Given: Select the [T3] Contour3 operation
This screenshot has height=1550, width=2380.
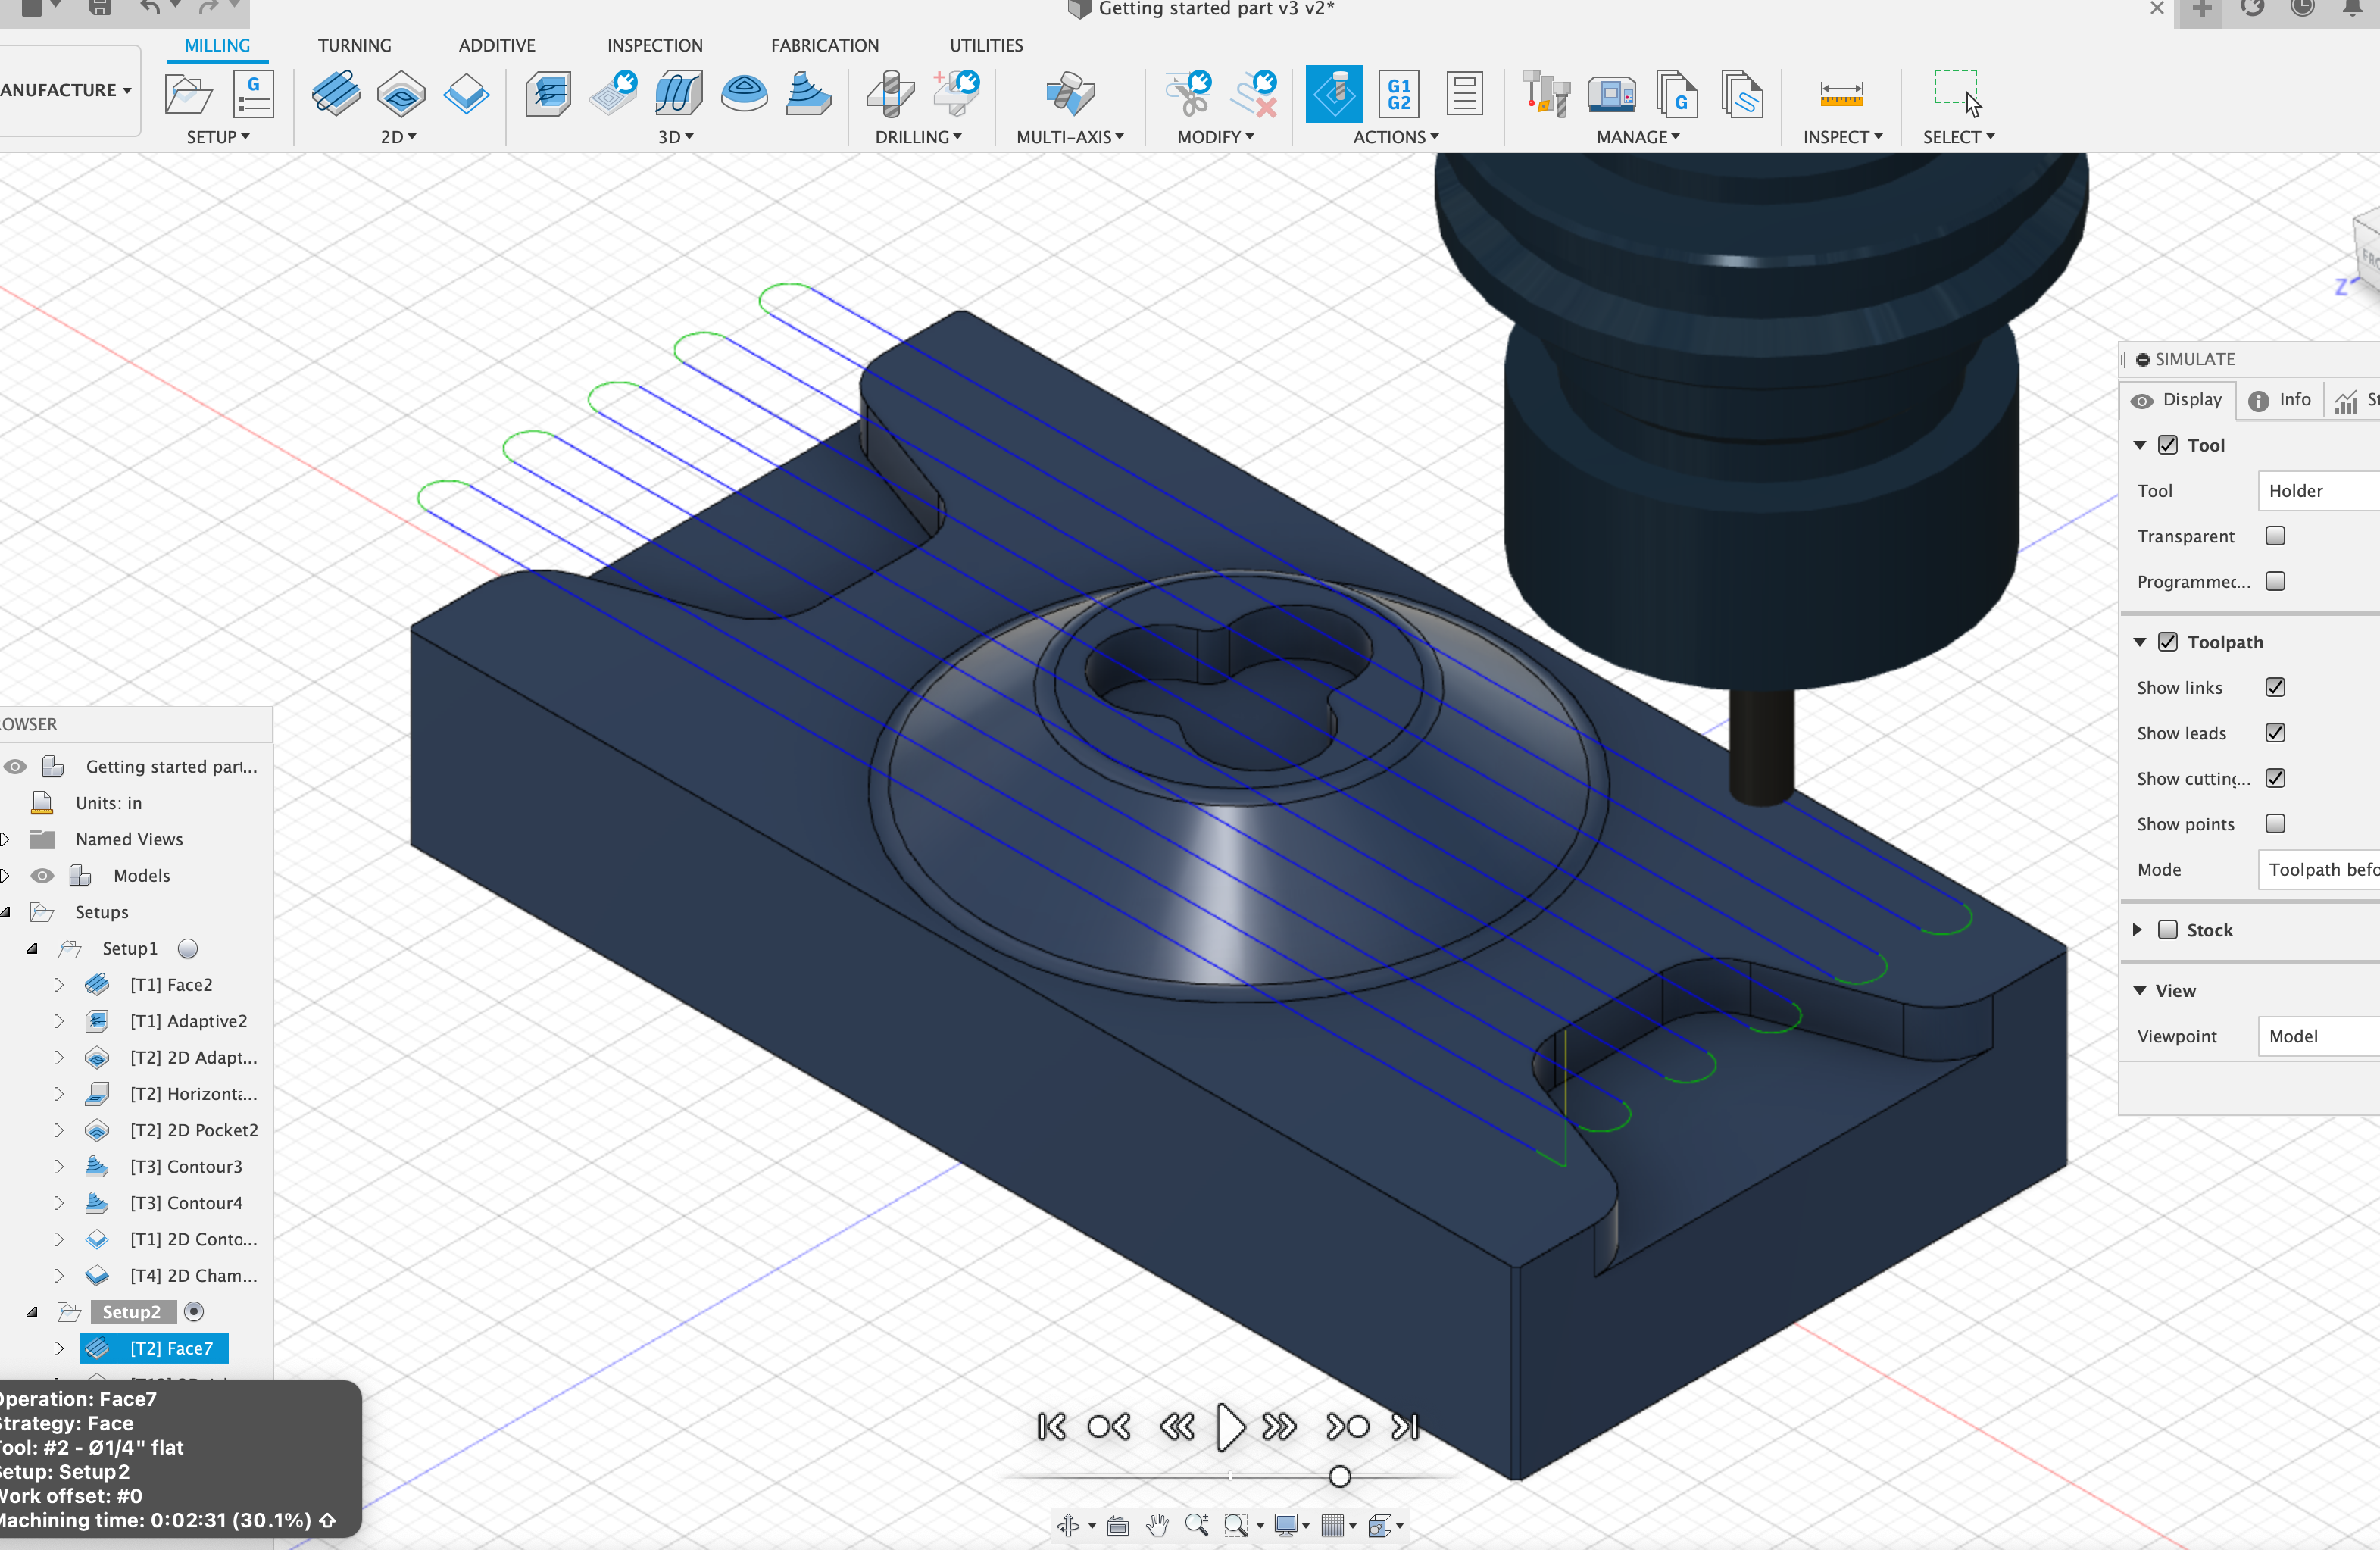Looking at the screenshot, I should tap(186, 1166).
